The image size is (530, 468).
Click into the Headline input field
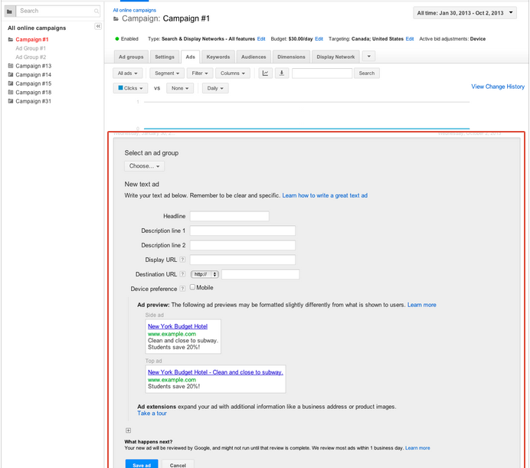tap(229, 217)
